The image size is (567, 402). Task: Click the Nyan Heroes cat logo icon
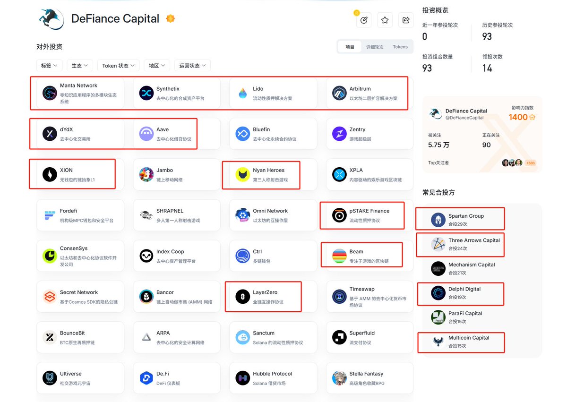pos(243,174)
